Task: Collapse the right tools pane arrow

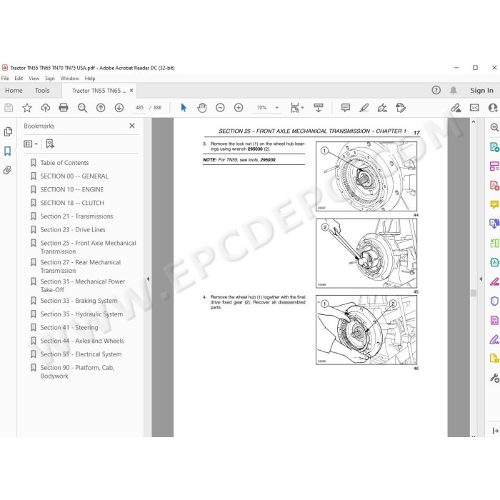Action: 481,279
